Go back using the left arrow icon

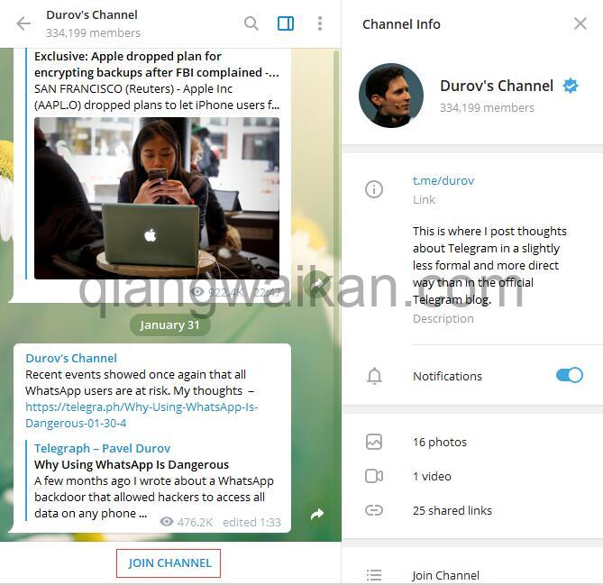point(23,23)
